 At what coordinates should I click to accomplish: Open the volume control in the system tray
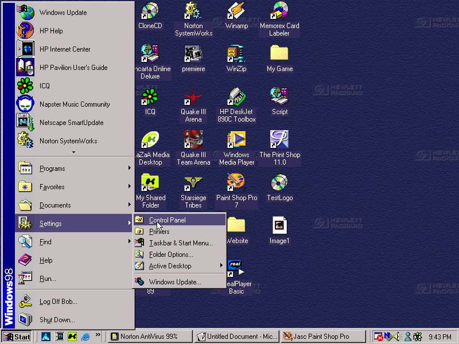pos(397,337)
